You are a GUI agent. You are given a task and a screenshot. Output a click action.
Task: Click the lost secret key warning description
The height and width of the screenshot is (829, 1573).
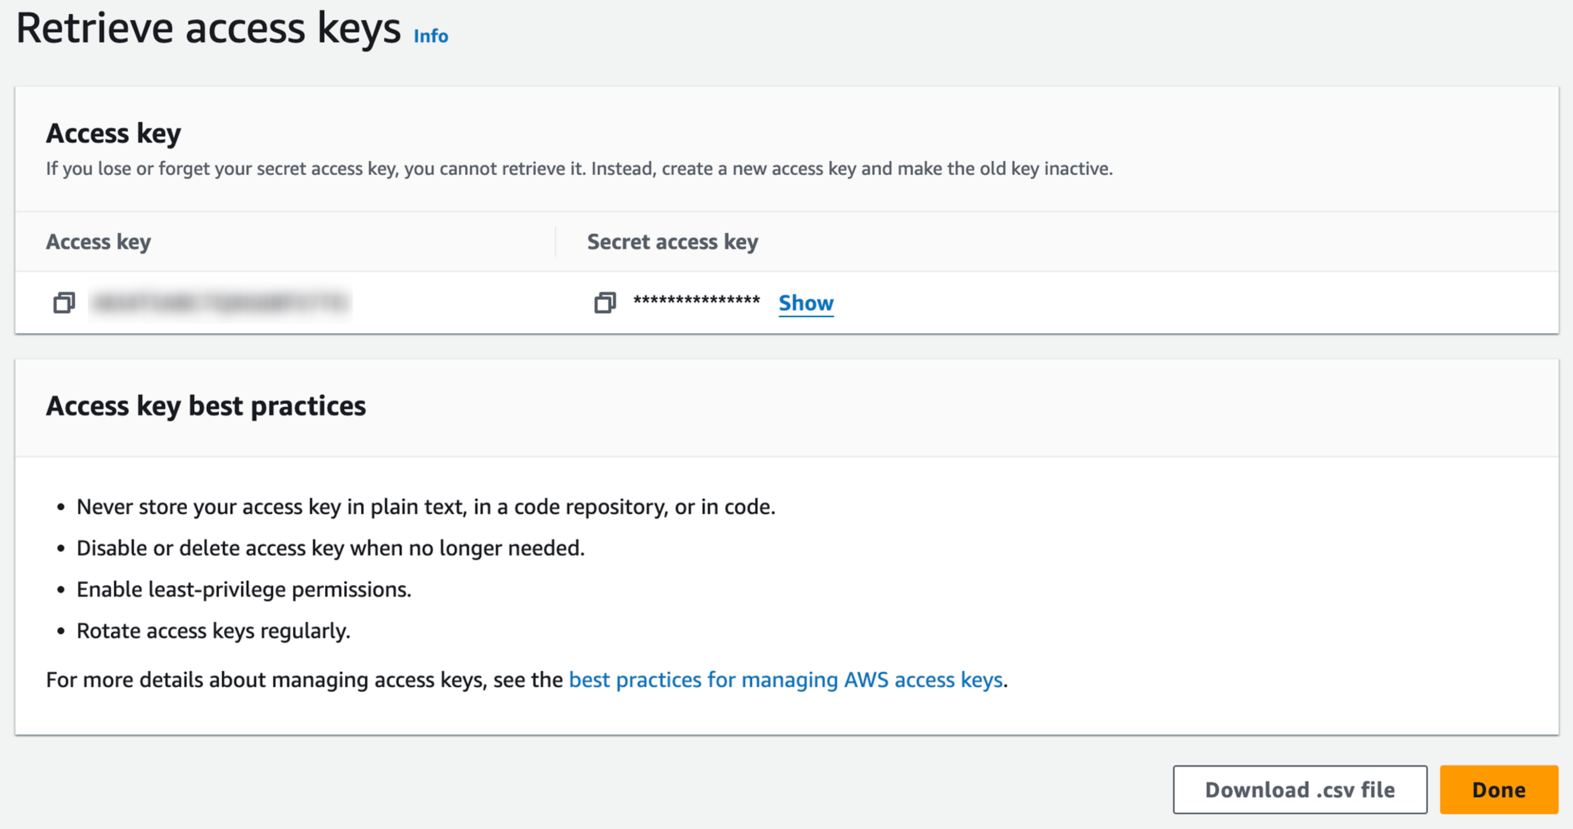click(x=579, y=169)
